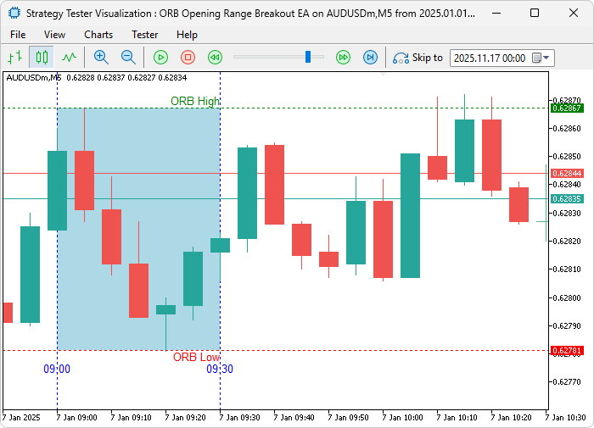Click the Skip to button
The image size is (594, 428).
point(417,58)
